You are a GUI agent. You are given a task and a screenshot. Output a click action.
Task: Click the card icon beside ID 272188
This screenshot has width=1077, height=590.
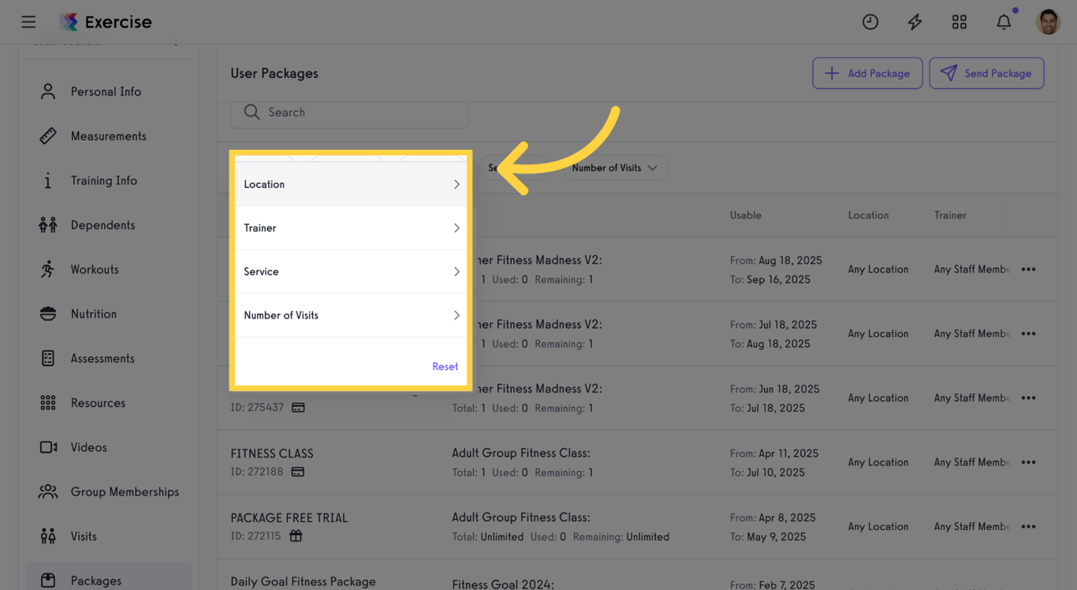coord(297,472)
